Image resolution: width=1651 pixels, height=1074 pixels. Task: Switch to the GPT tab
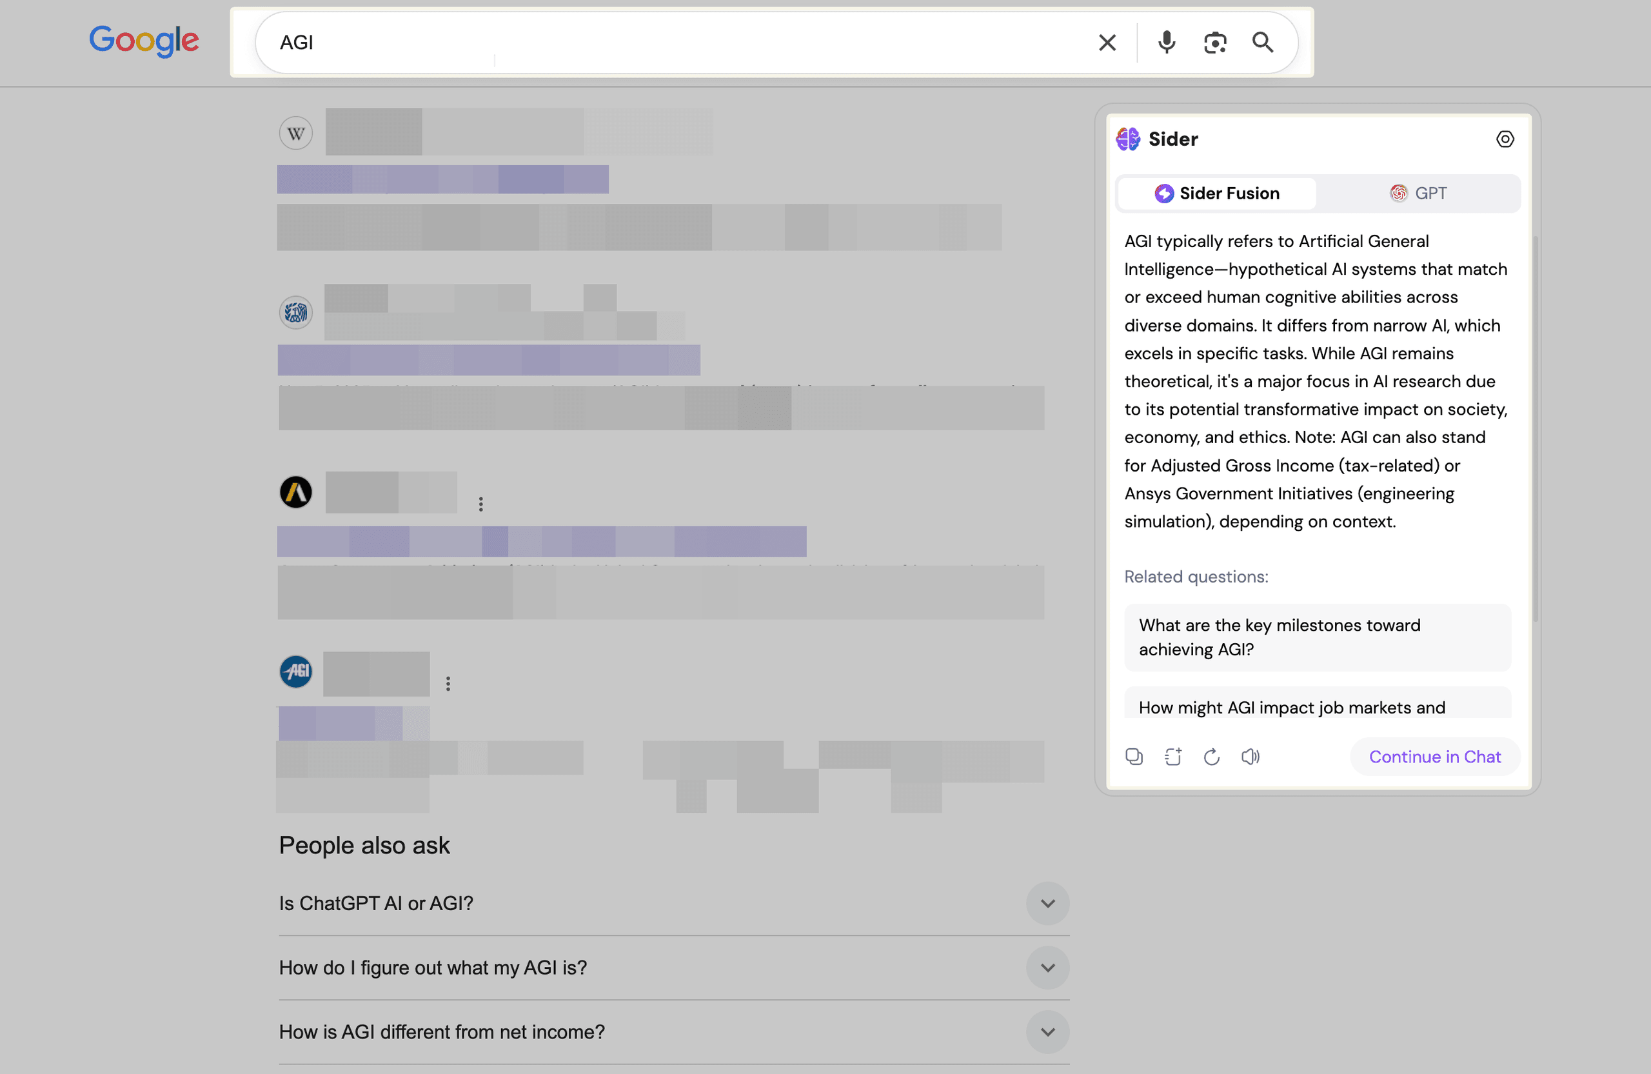click(1418, 194)
